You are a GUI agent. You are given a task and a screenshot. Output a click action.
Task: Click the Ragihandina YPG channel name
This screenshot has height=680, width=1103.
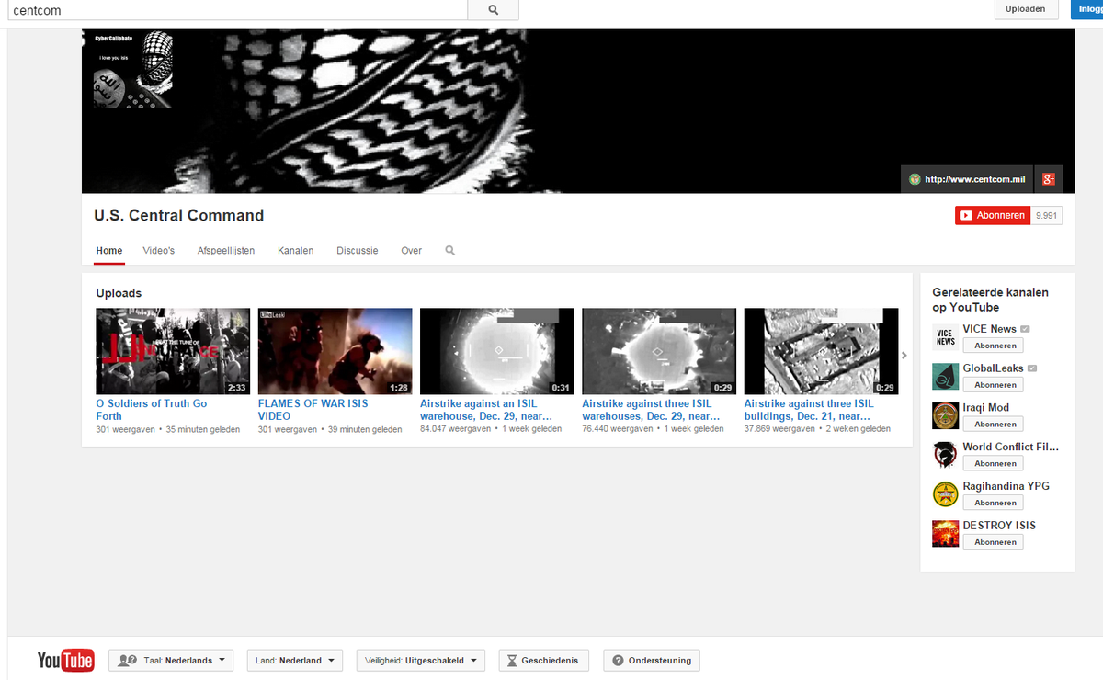[1006, 486]
